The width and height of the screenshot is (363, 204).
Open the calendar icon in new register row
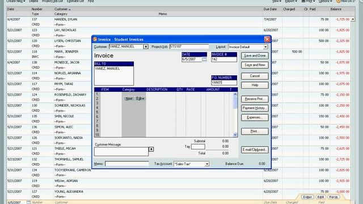28,202
